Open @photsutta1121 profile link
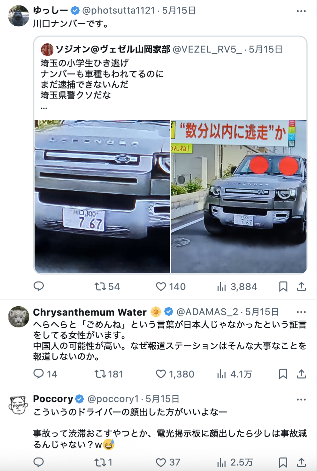 pyautogui.click(x=119, y=11)
